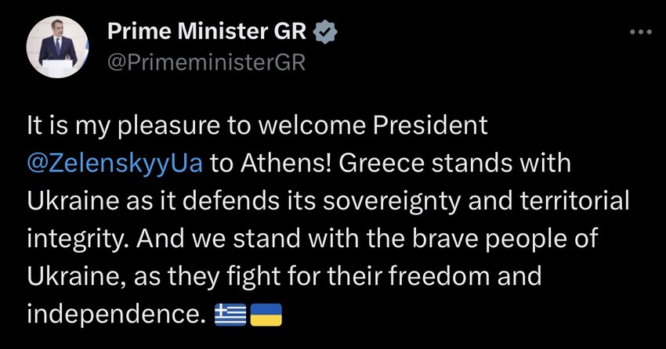Image resolution: width=666 pixels, height=349 pixels.
Task: Click the word "integrity." in the tweet
Action: [x=78, y=239]
